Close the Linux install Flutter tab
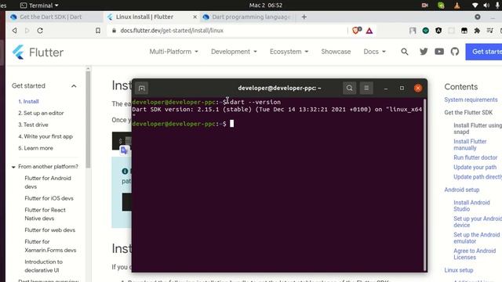The image size is (502, 282). [195, 17]
